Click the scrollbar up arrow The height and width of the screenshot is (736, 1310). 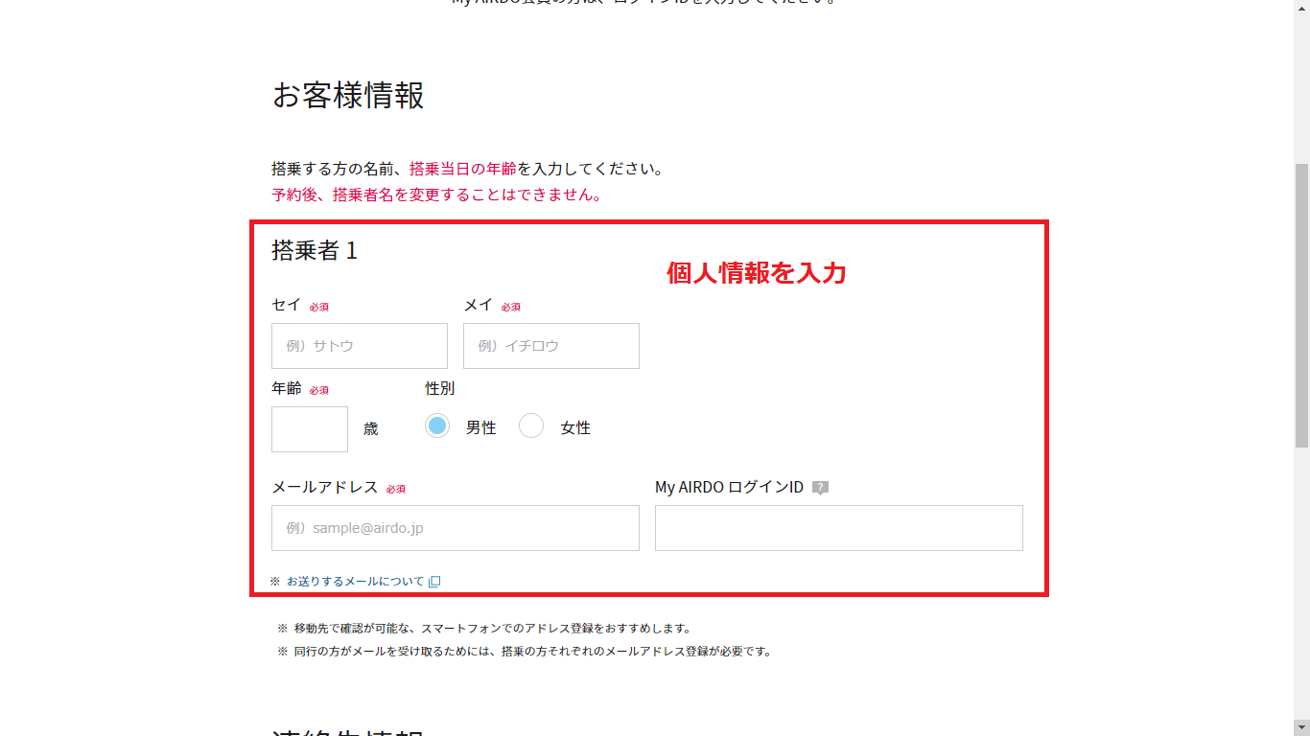tap(1301, 8)
